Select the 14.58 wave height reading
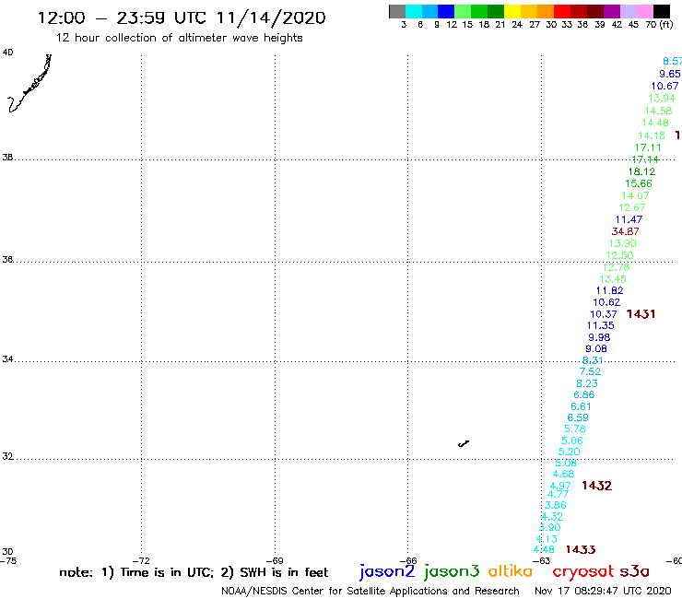The image size is (682, 599). click(658, 111)
